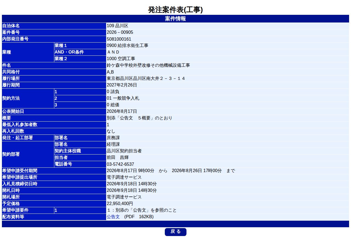
Task: Select the 公表開始日 date 2026年8月17日
Action: [122, 111]
